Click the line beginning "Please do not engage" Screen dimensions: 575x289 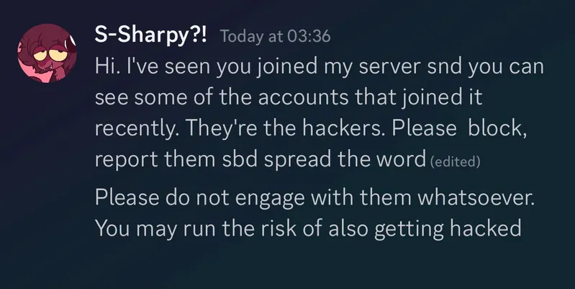315,197
